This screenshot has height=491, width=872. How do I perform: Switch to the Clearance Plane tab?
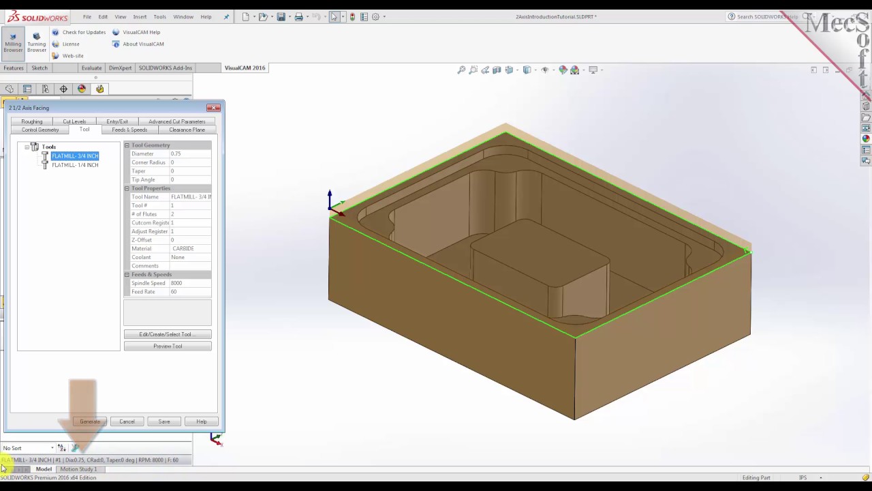pos(187,130)
